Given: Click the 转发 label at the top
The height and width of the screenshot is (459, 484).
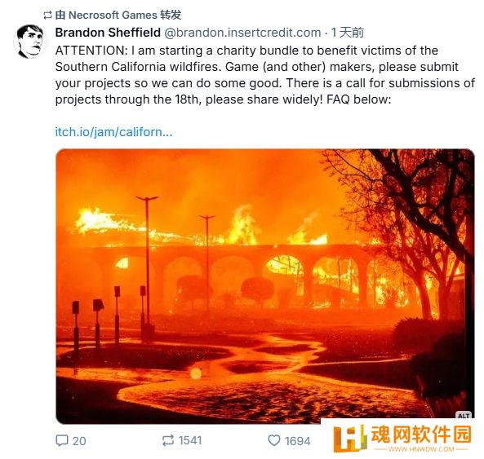Looking at the screenshot, I should (x=171, y=15).
